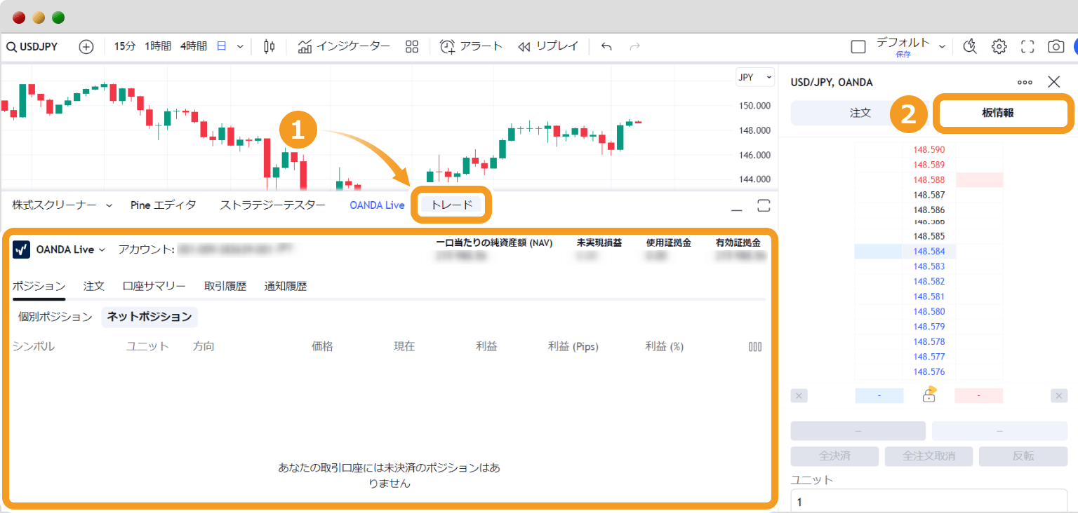Open the インジケーター indicators menu

[344, 47]
